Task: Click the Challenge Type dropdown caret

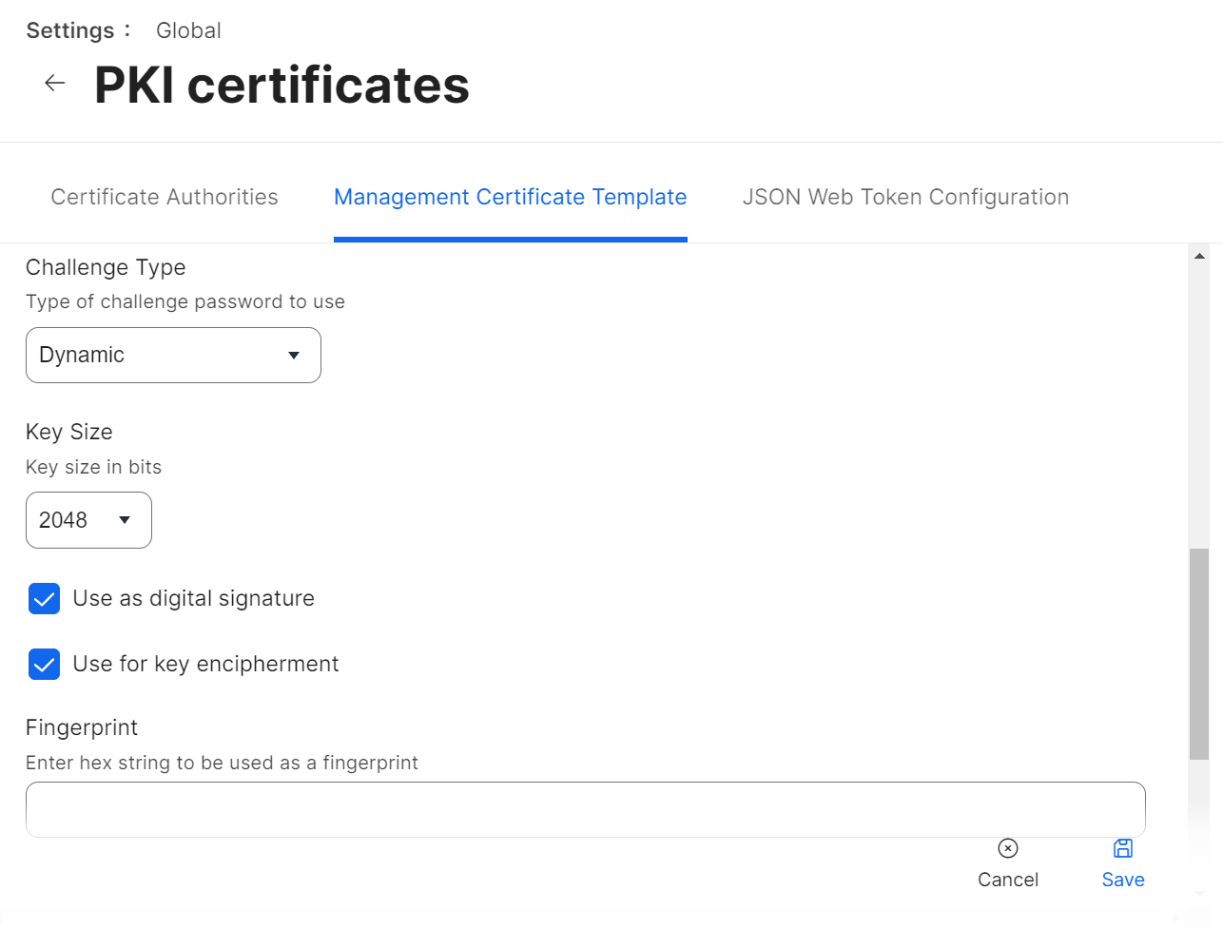Action: coord(294,356)
